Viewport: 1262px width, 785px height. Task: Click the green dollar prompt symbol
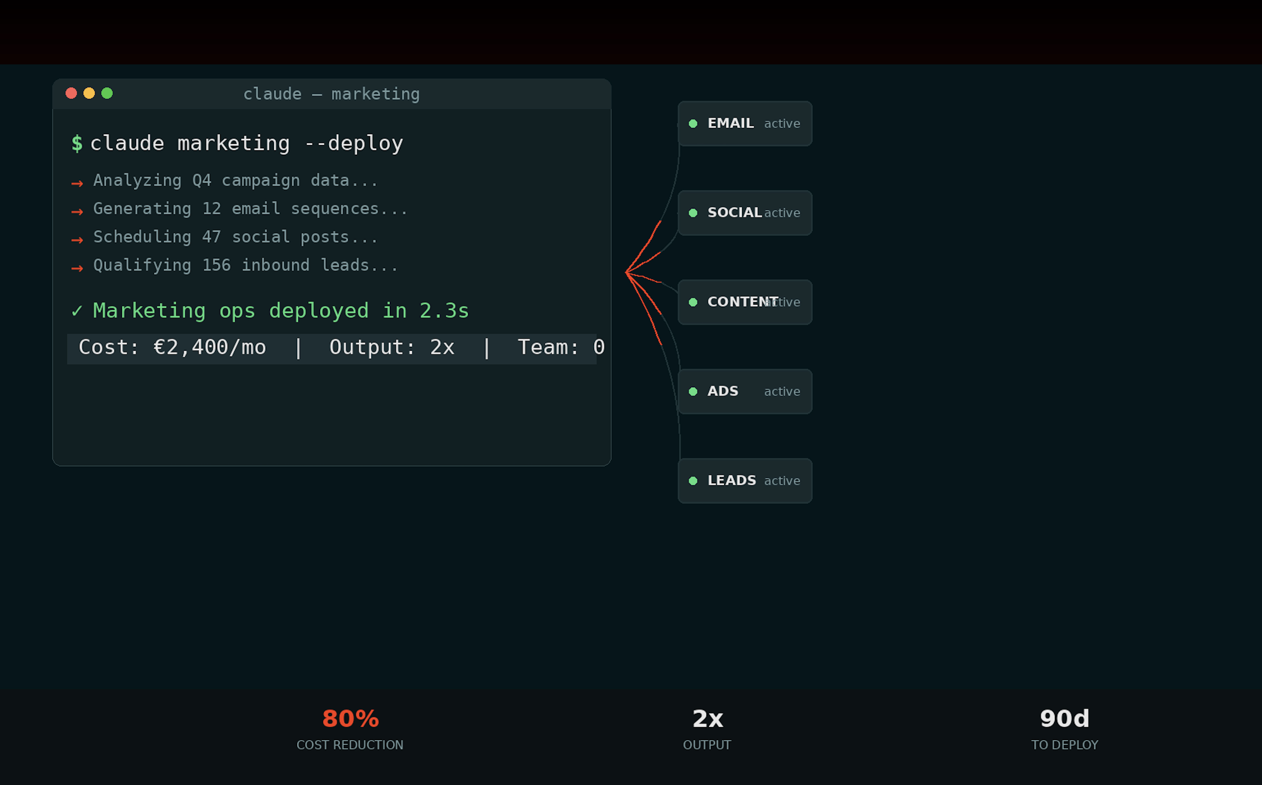point(77,143)
